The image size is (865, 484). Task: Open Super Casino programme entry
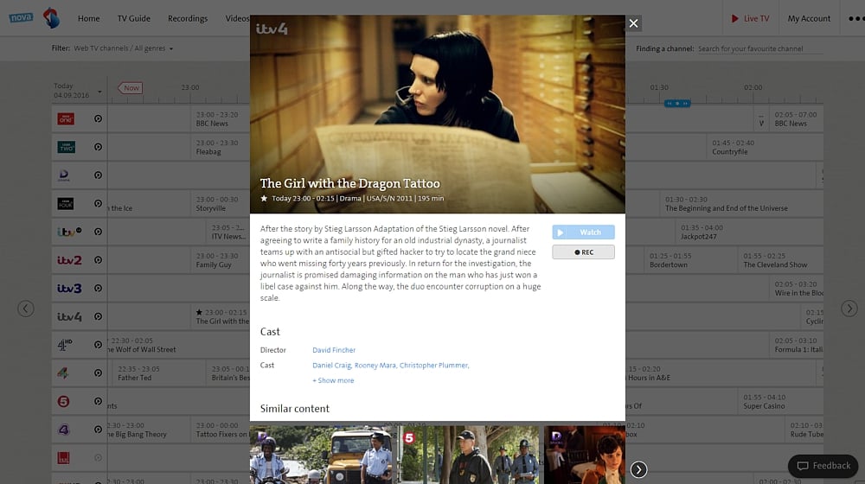click(780, 401)
